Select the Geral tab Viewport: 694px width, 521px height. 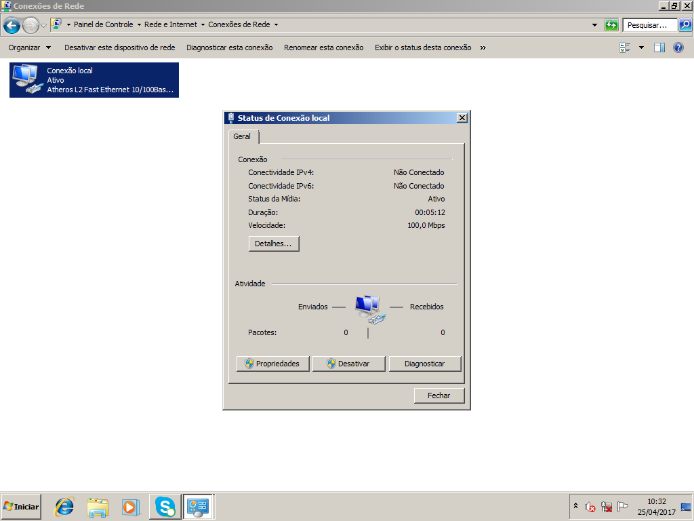243,136
